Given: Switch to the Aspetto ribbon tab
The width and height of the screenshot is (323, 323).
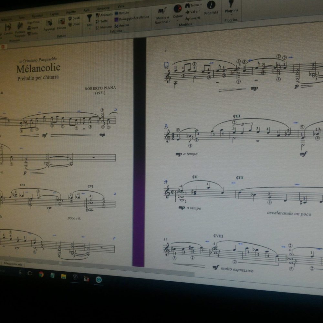Looking at the screenshot, I should (x=71, y=12).
